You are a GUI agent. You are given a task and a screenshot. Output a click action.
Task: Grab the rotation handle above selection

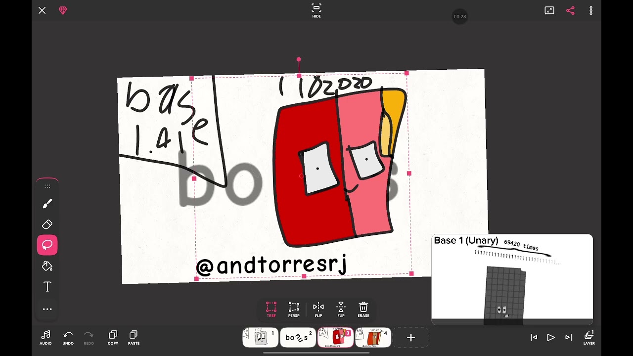[x=299, y=59]
